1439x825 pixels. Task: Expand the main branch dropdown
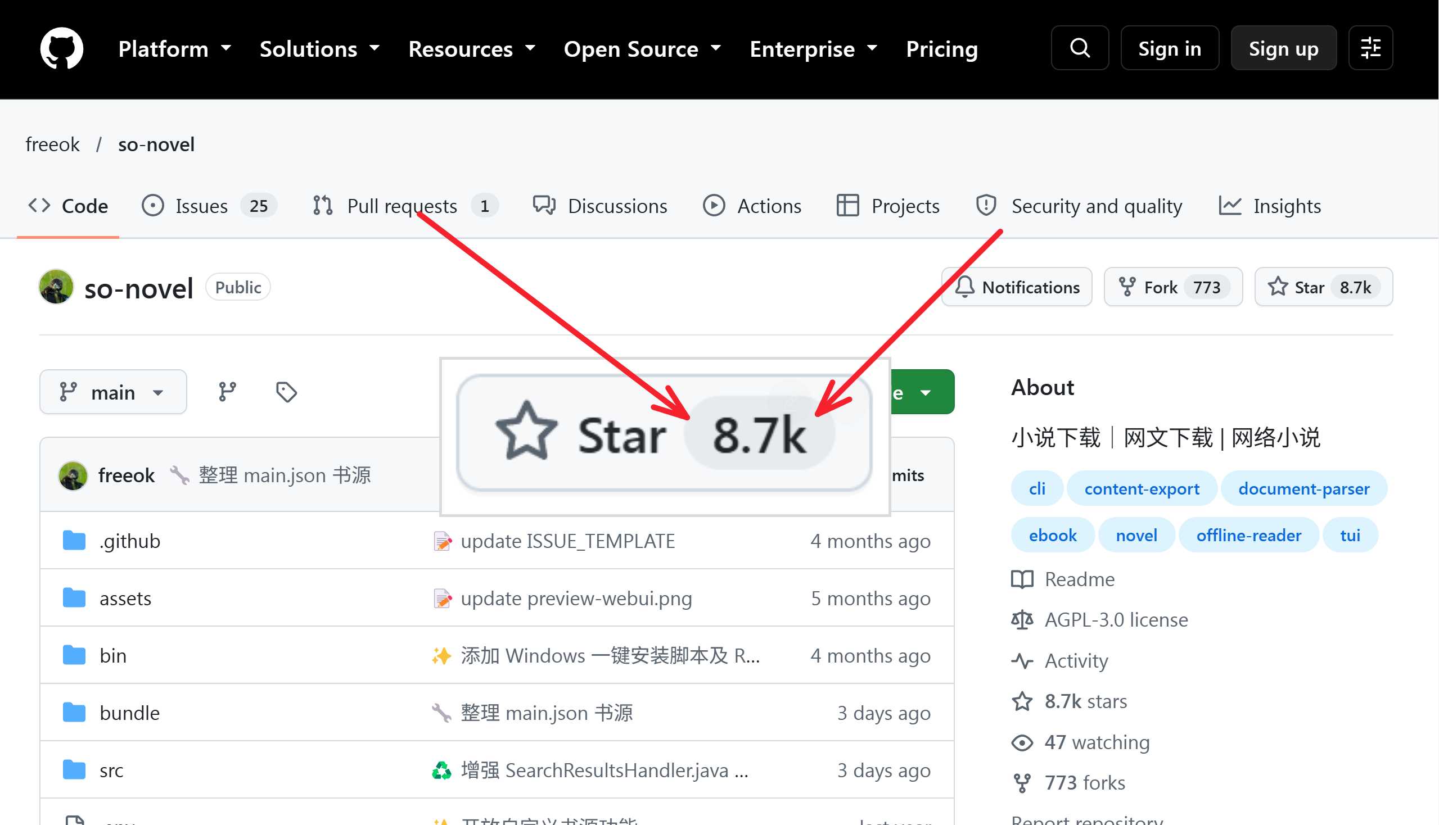click(114, 392)
